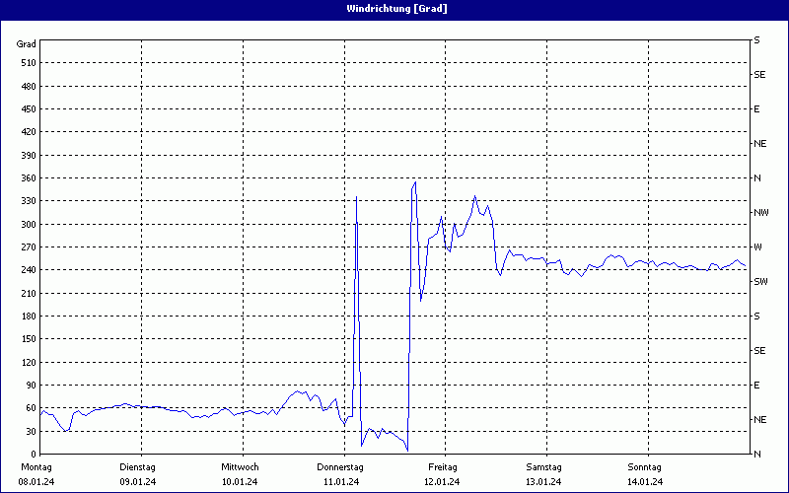789x493 pixels.
Task: Select the Sonntag 14.01.24 date label
Action: pyautogui.click(x=644, y=474)
